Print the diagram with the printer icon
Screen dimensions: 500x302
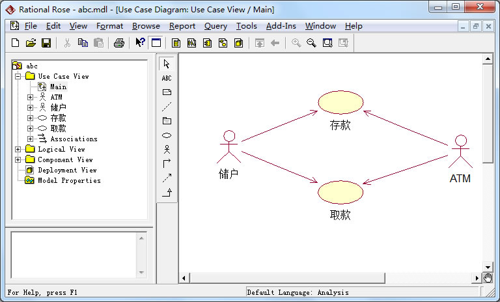click(119, 43)
